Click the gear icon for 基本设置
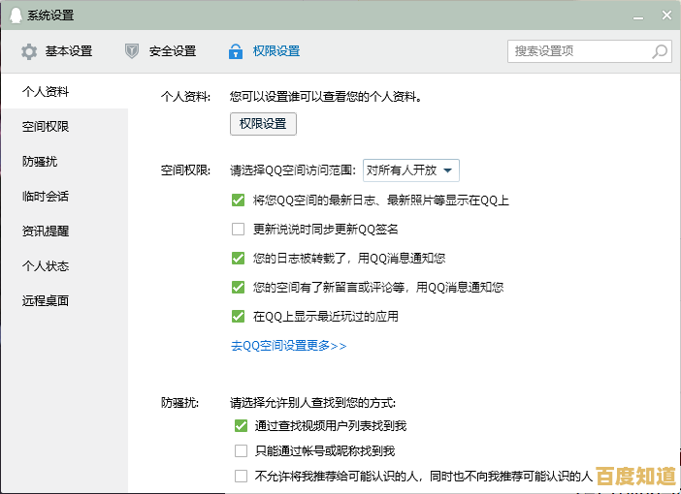The width and height of the screenshot is (681, 494). pos(29,51)
